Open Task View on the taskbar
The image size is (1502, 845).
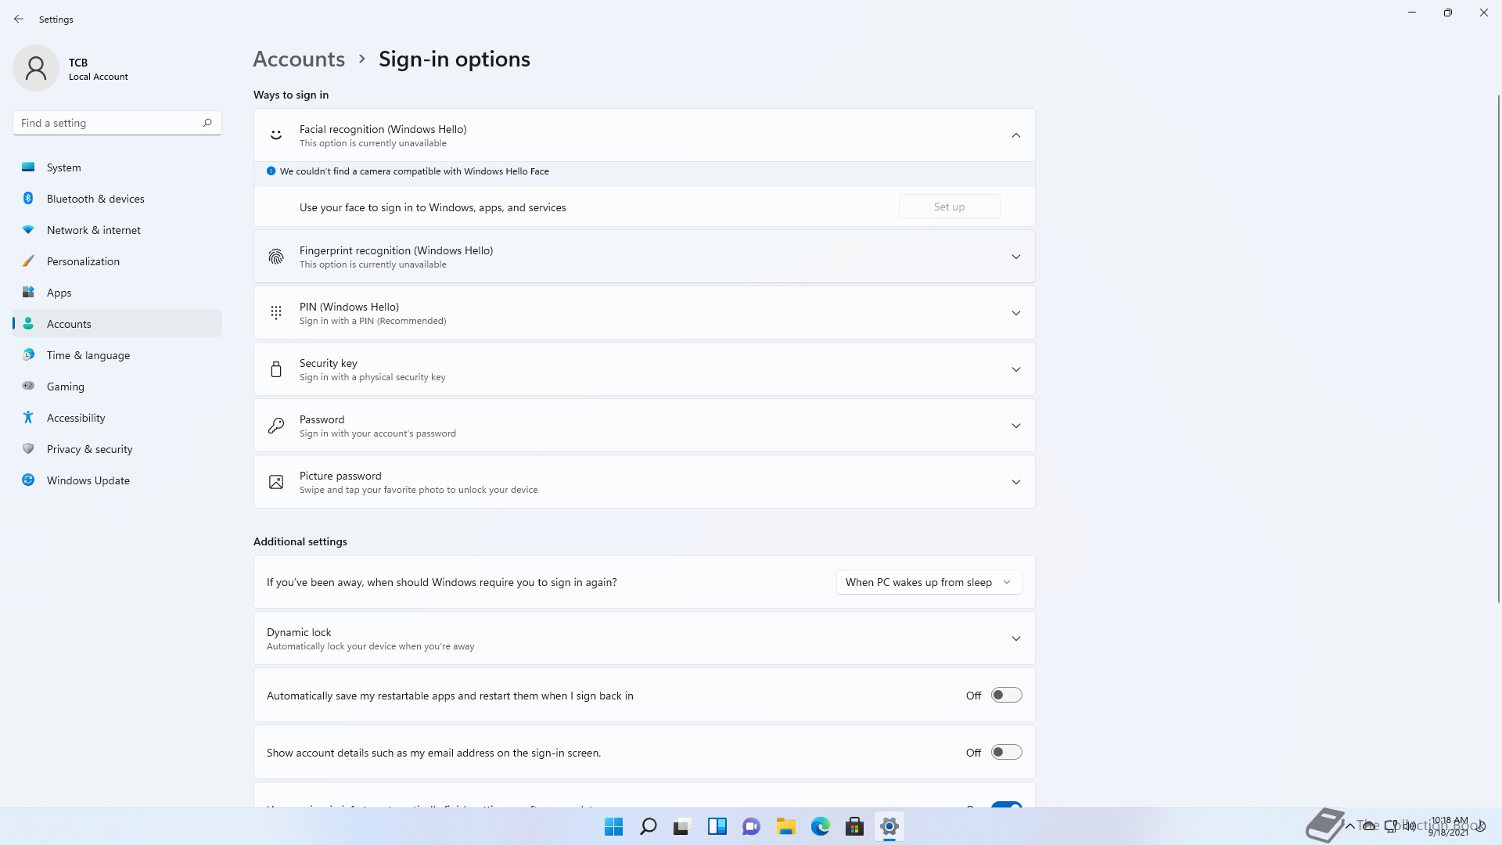coord(682,826)
